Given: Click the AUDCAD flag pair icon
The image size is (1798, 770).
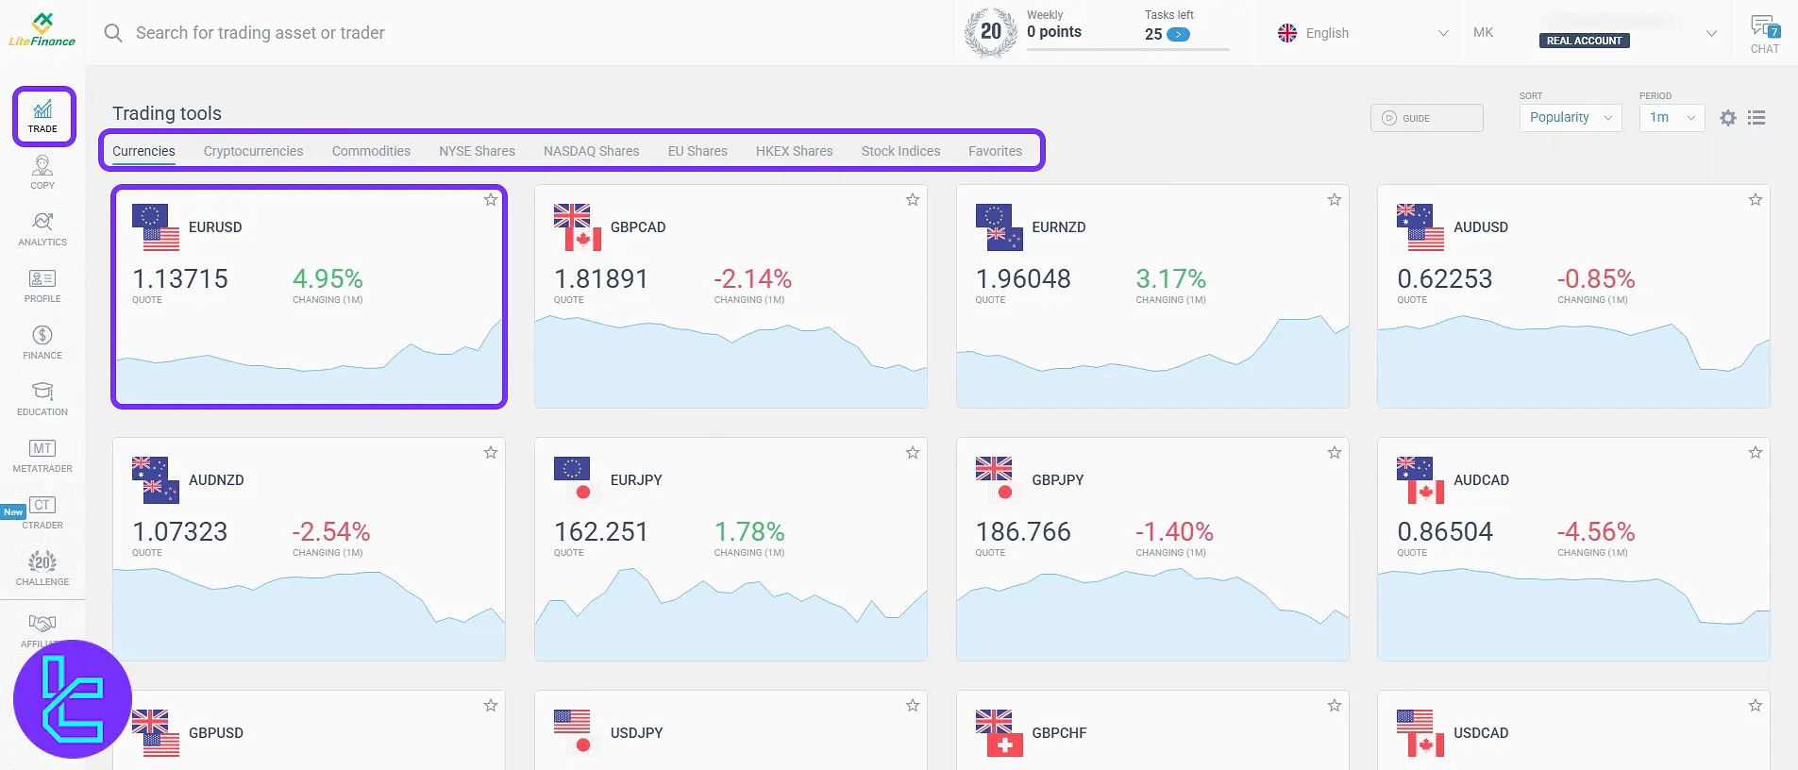Looking at the screenshot, I should pyautogui.click(x=1420, y=480).
